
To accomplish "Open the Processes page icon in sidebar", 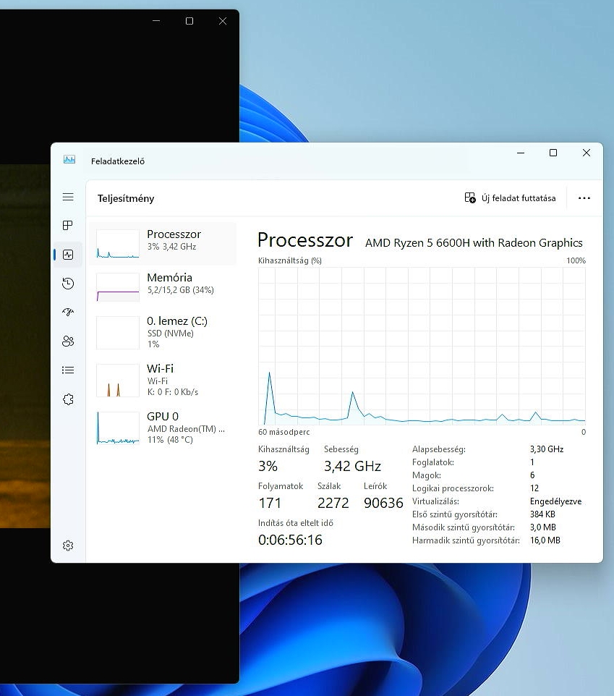I will point(68,226).
